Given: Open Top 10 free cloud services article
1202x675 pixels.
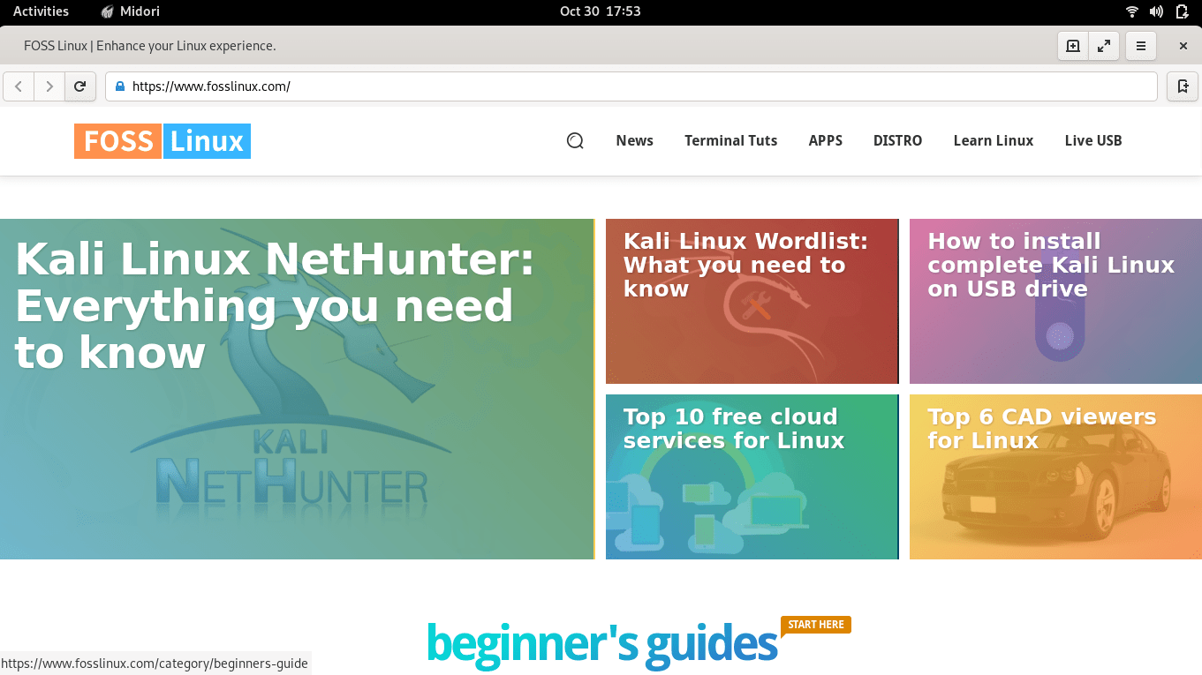Looking at the screenshot, I should 734,428.
